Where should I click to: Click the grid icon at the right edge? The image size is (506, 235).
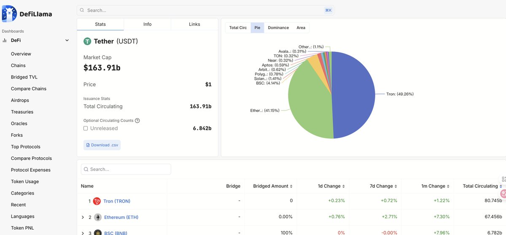point(503,179)
